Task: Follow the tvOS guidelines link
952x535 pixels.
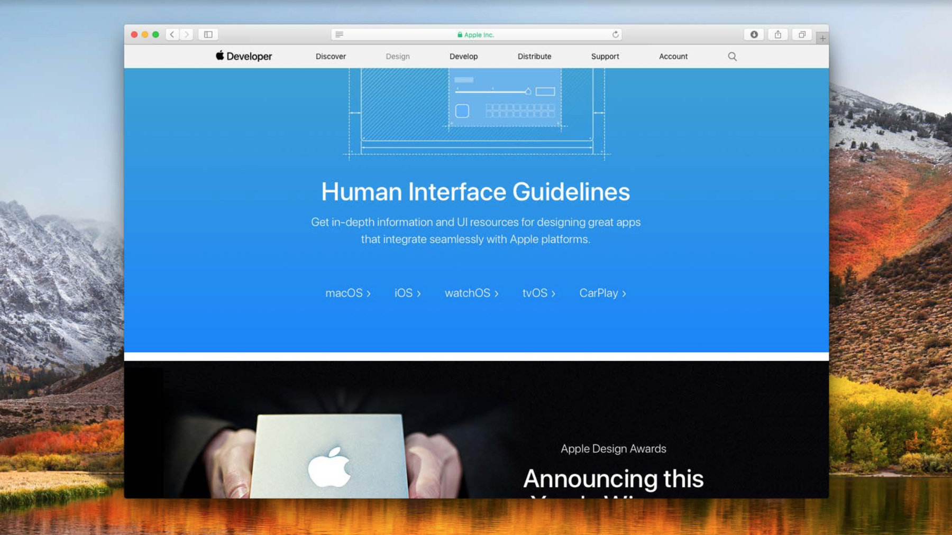Action: (x=539, y=293)
